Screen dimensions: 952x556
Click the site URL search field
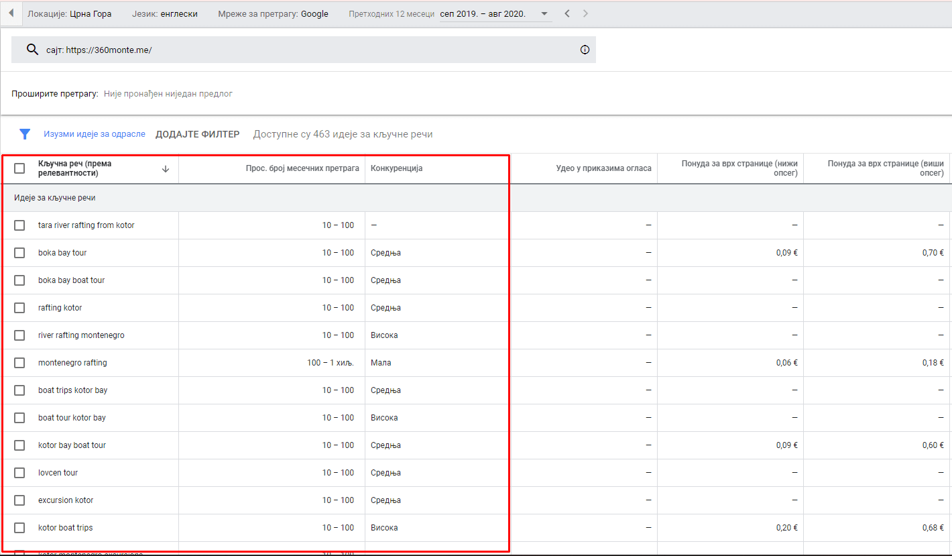(304, 50)
